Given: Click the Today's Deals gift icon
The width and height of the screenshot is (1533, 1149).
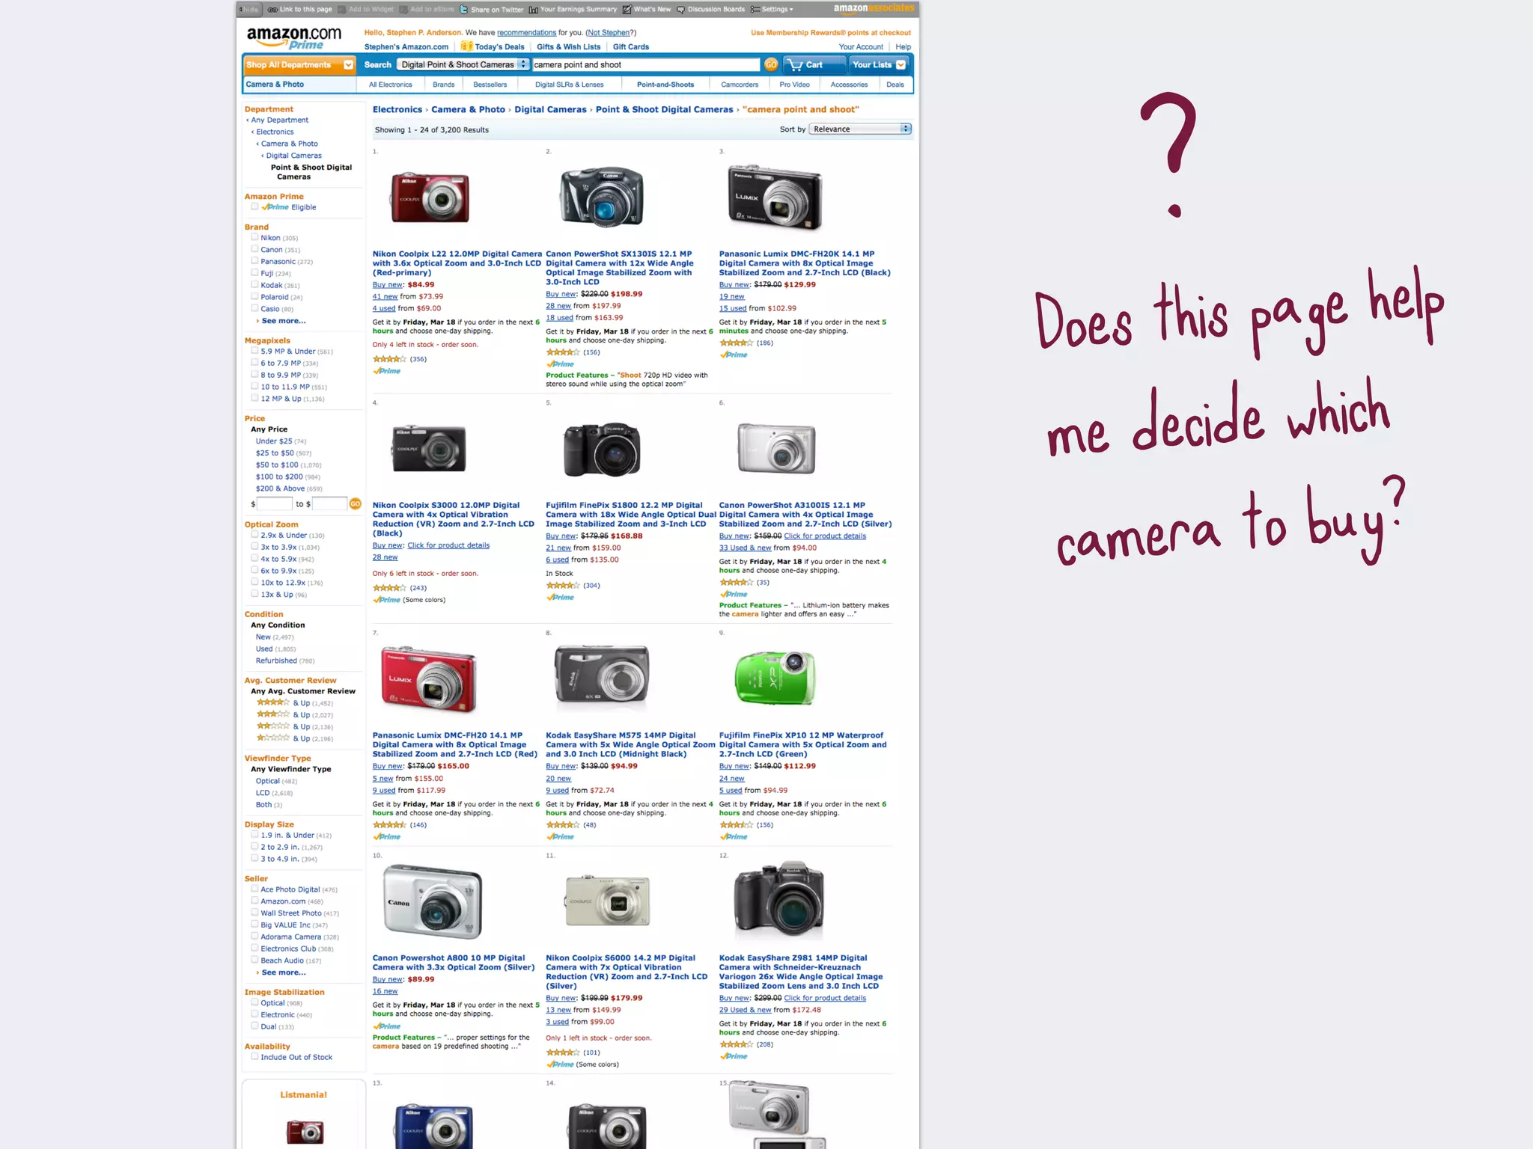Looking at the screenshot, I should click(x=466, y=46).
